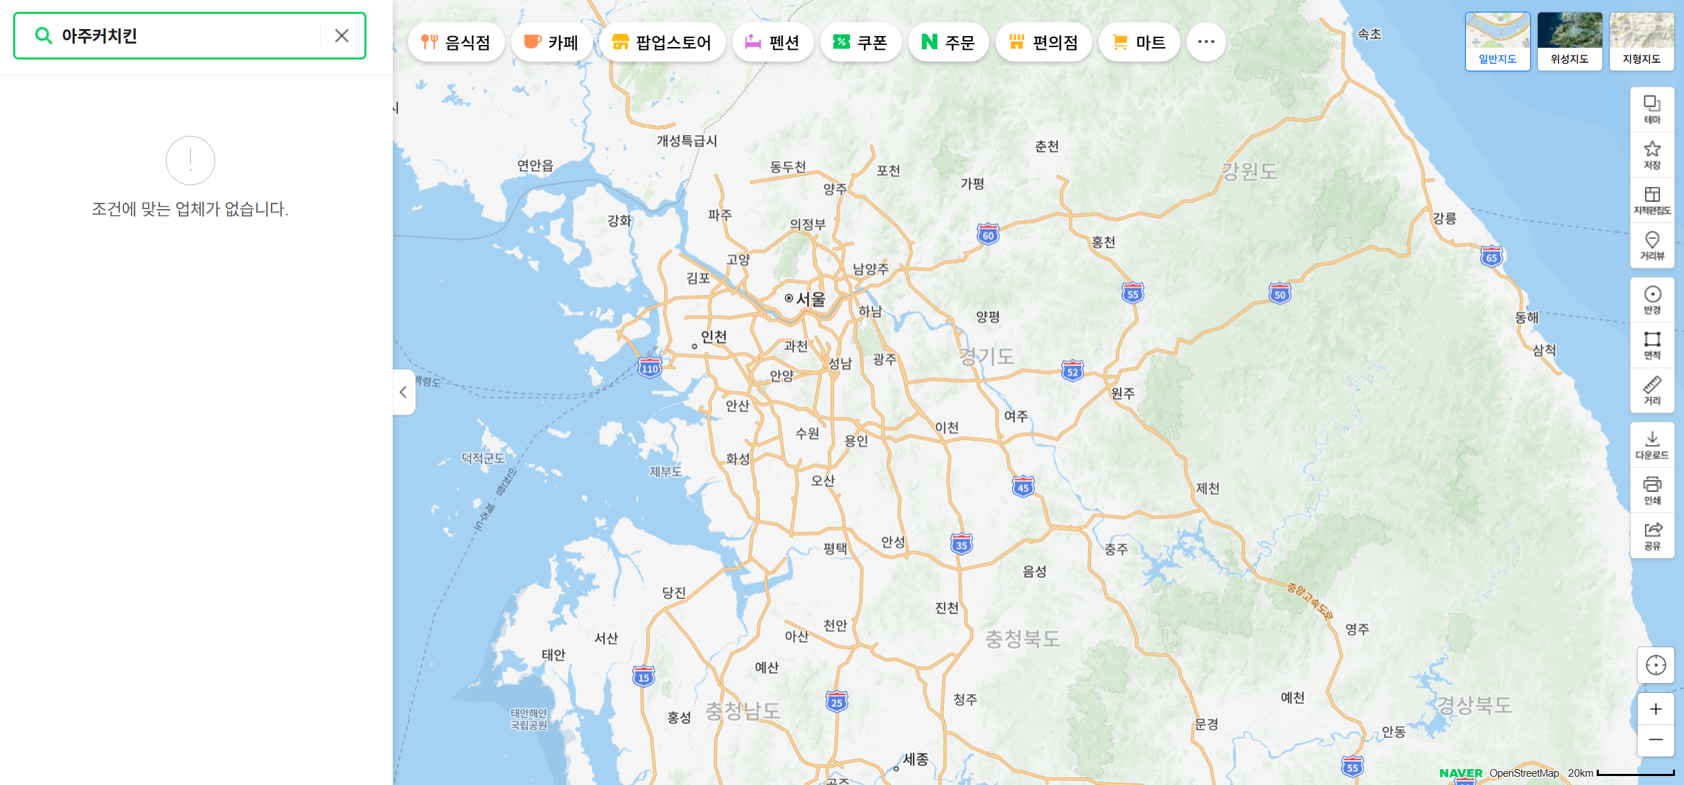The image size is (1684, 785).
Task: Collapse the left search panel
Action: 403,392
